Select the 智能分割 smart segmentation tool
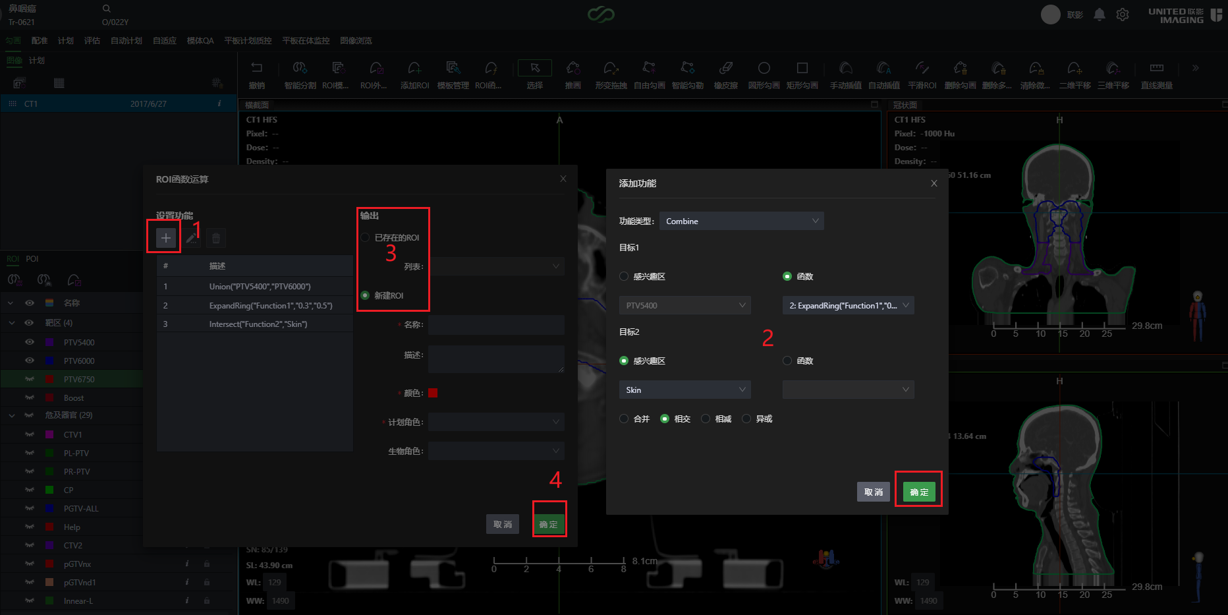The image size is (1228, 615). tap(300, 75)
